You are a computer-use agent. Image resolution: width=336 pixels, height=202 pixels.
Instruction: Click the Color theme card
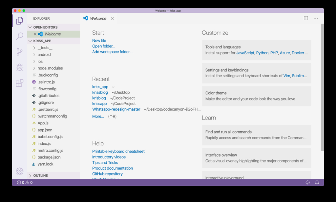(256, 96)
